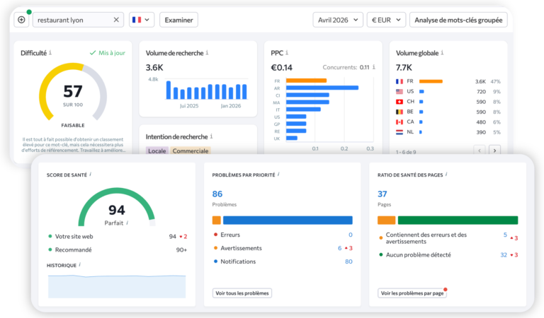Click the Aucun problème détecté count 32
The image size is (544, 318).
pyautogui.click(x=504, y=255)
